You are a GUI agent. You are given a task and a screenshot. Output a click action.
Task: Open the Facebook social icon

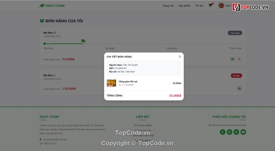pos(223,132)
